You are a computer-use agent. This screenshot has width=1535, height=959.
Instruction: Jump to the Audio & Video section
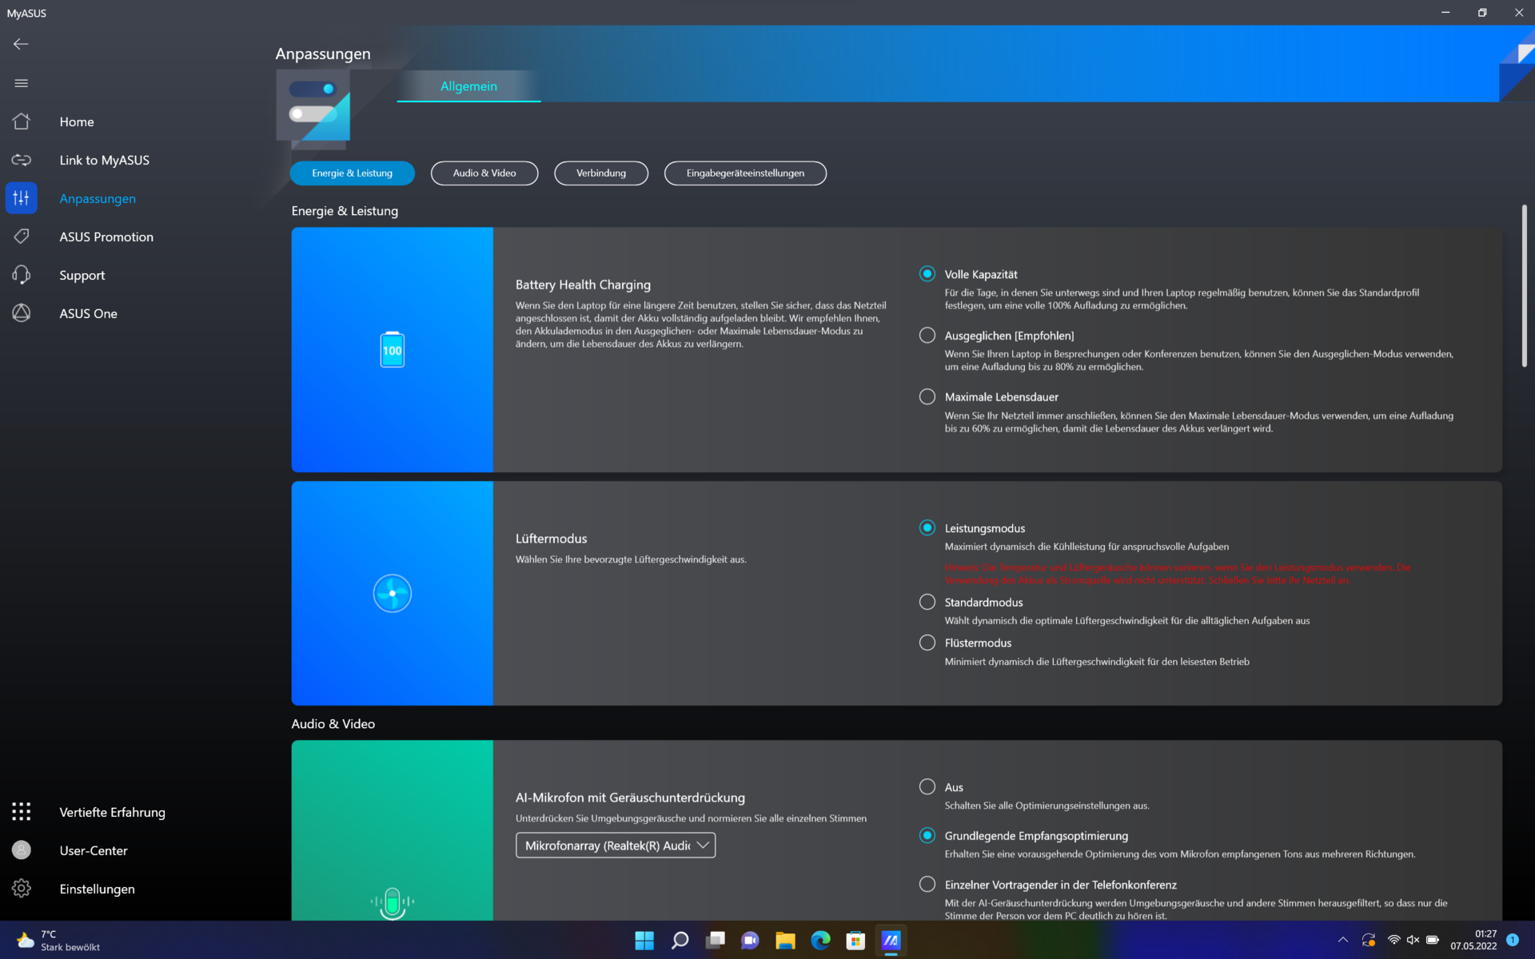pos(484,173)
